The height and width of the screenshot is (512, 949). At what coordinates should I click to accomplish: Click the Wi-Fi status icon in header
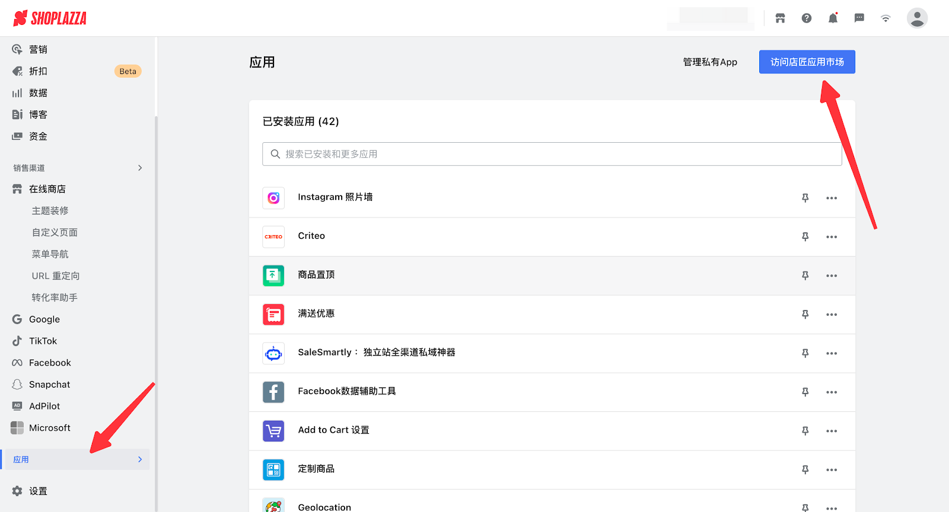(886, 18)
